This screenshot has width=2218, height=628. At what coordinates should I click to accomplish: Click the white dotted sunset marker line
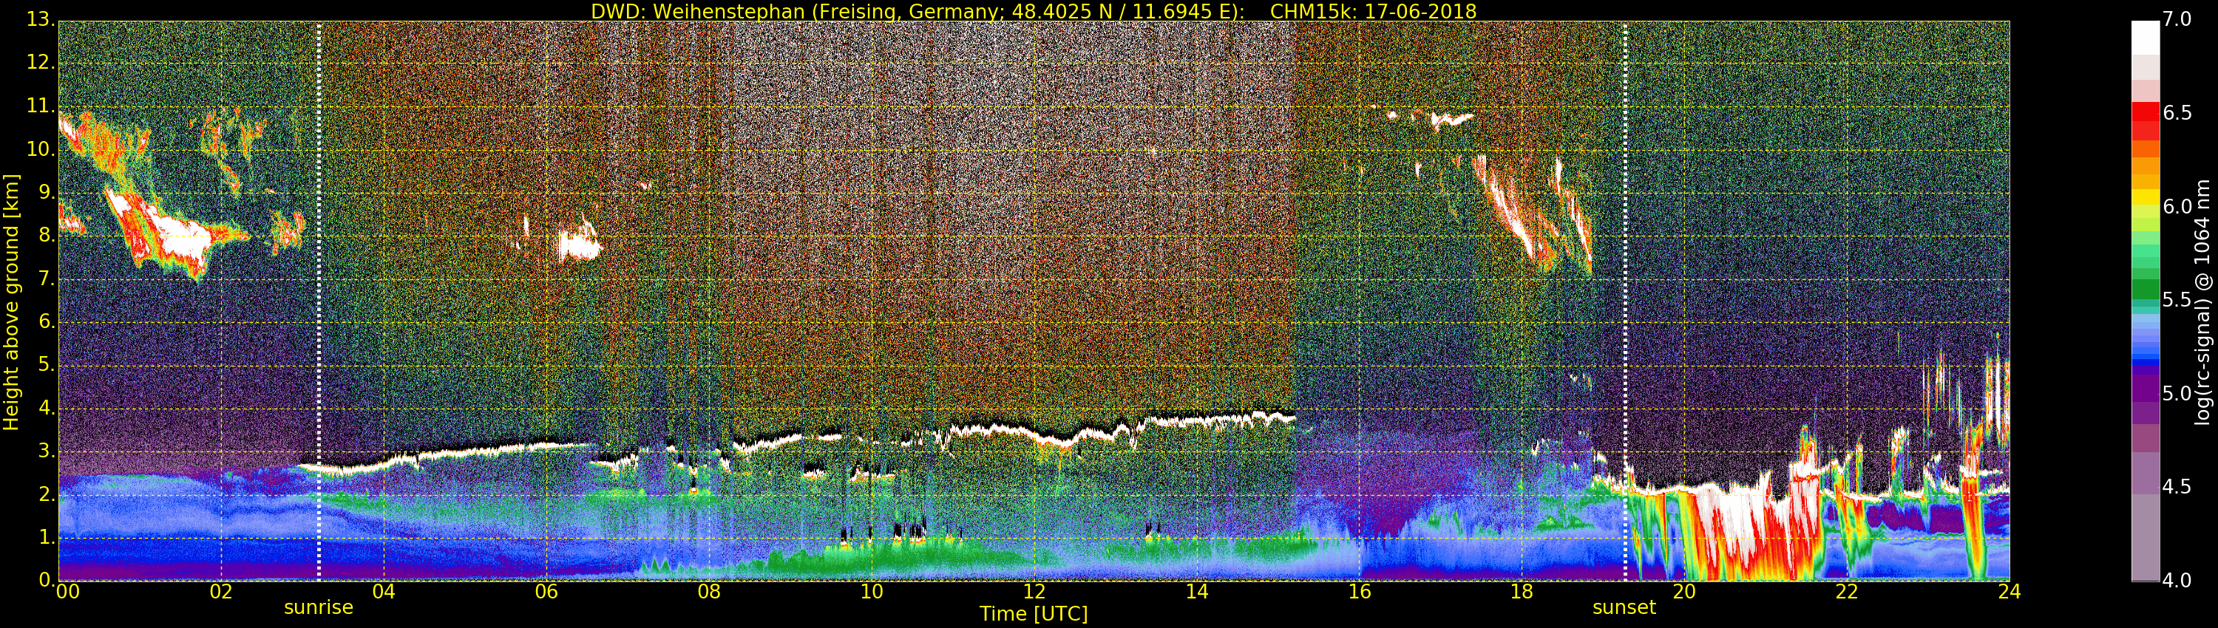(x=1625, y=301)
